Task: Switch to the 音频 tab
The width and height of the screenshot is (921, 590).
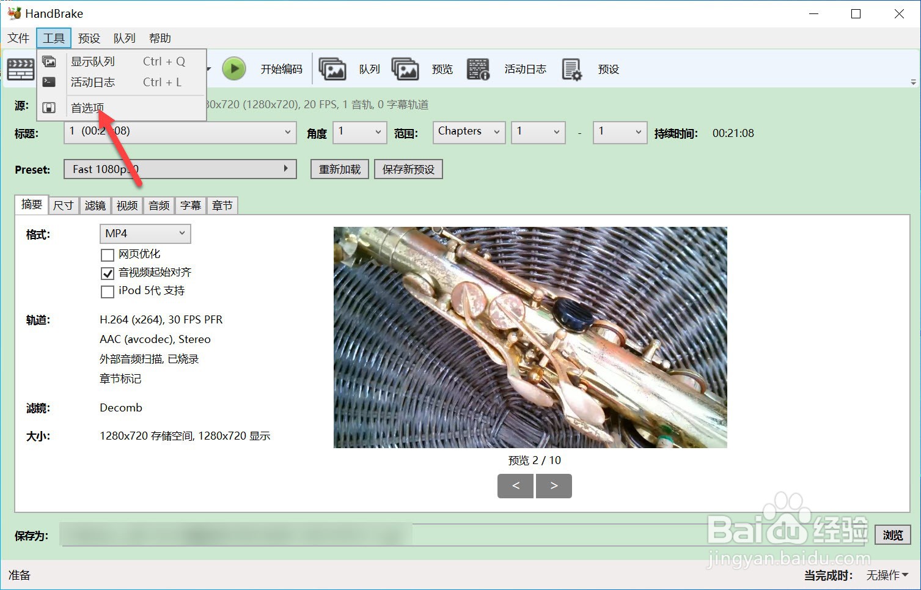Action: tap(159, 205)
